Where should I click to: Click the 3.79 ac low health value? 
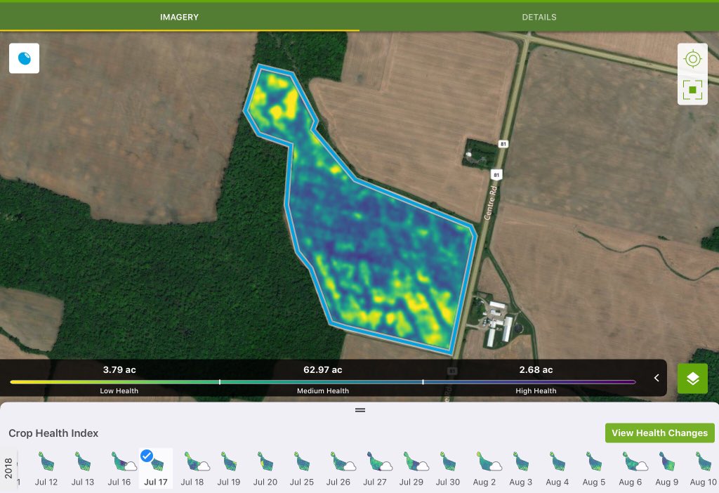point(119,369)
